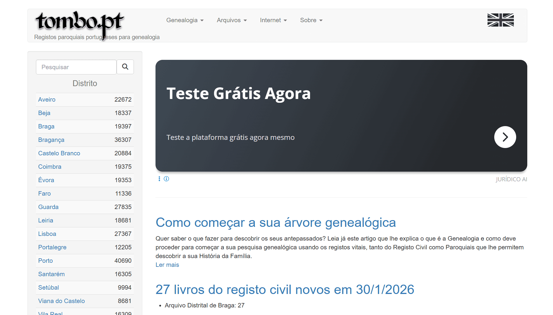The width and height of the screenshot is (553, 315).
Task: Click into the Pesquisar search field
Action: (76, 67)
